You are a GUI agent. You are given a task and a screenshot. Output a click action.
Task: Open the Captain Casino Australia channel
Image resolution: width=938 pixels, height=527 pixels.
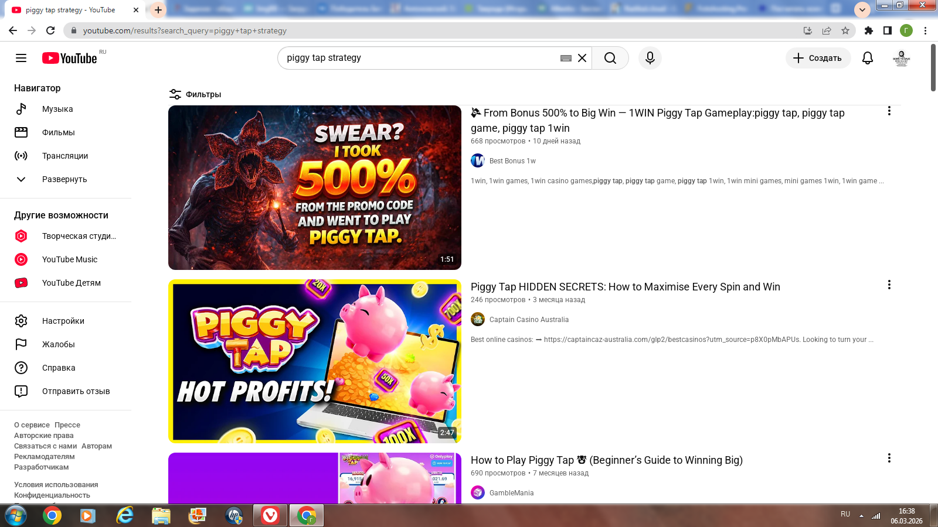click(528, 320)
